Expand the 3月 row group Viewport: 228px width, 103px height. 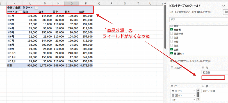point(9,24)
